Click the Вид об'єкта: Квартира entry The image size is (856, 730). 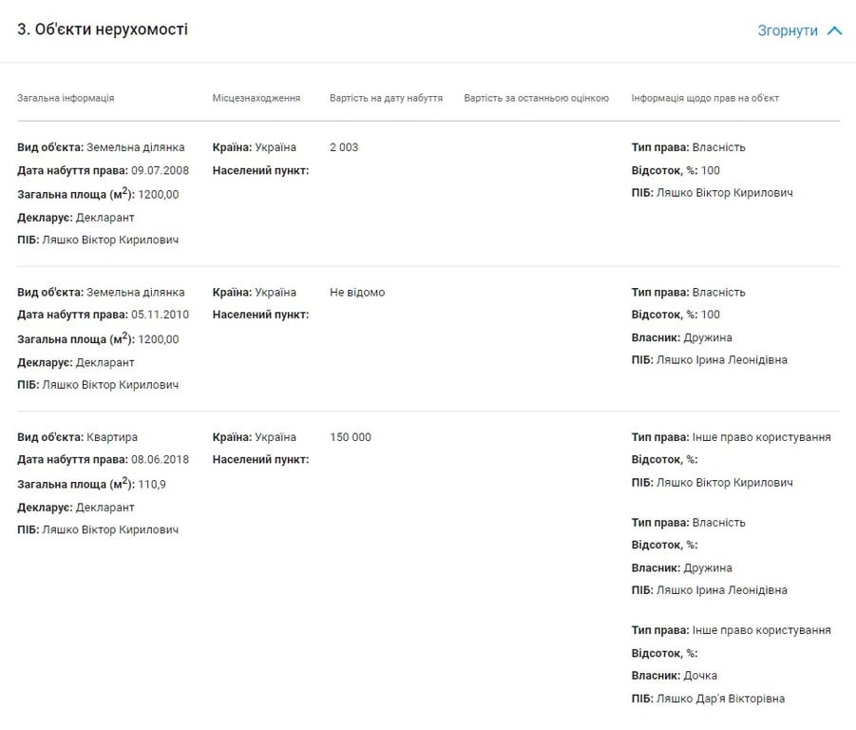[78, 437]
